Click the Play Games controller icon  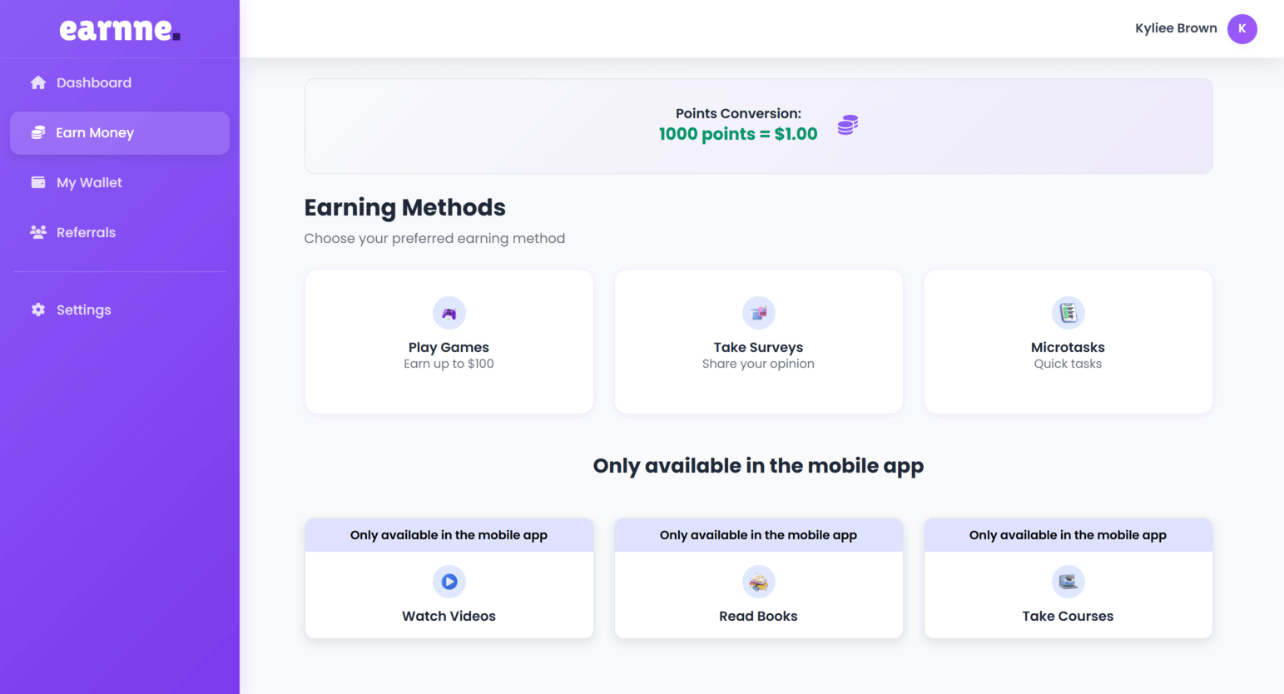point(449,313)
